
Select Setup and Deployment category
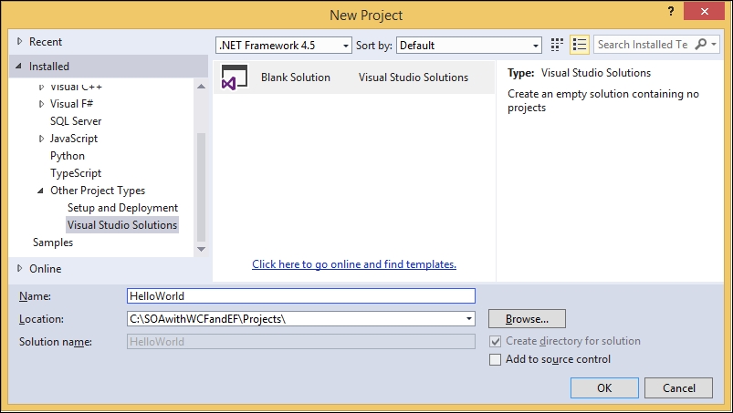[122, 208]
